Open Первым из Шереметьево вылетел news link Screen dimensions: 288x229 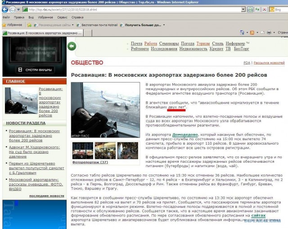point(36,168)
